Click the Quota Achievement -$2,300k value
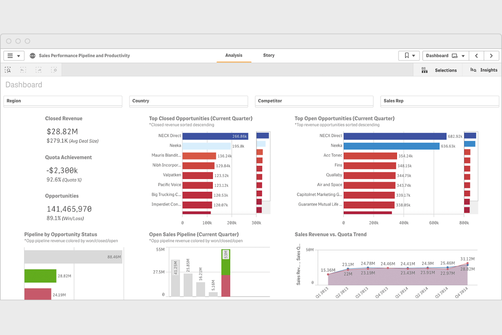Screen dimensions: 502x335 pyautogui.click(x=62, y=170)
